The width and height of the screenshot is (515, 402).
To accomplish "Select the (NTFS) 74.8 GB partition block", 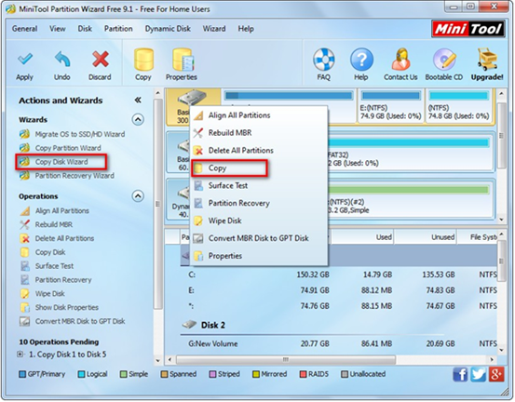I will [x=459, y=106].
